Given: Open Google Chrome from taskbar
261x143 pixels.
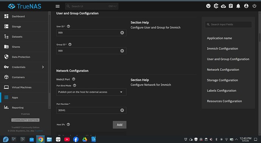Looking at the screenshot, I should [x=40, y=139].
